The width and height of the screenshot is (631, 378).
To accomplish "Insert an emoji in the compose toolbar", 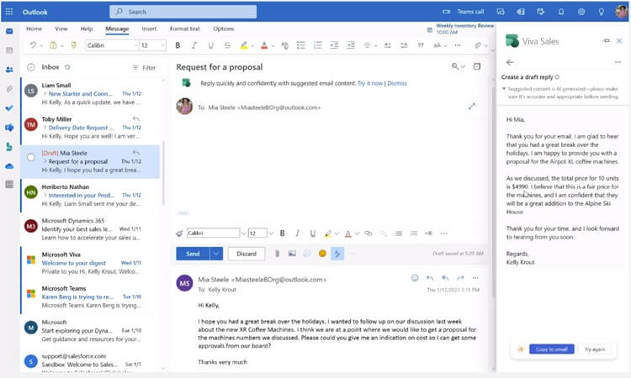I will pos(322,254).
